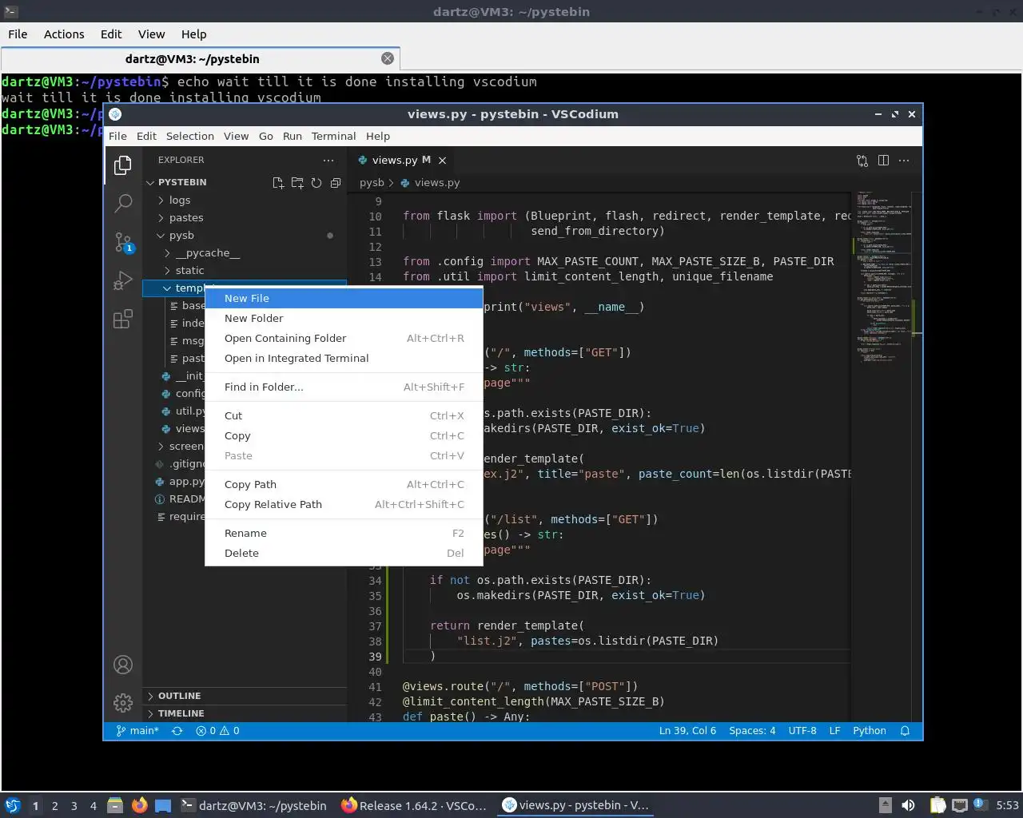Click the main* branch indicator

(137, 731)
